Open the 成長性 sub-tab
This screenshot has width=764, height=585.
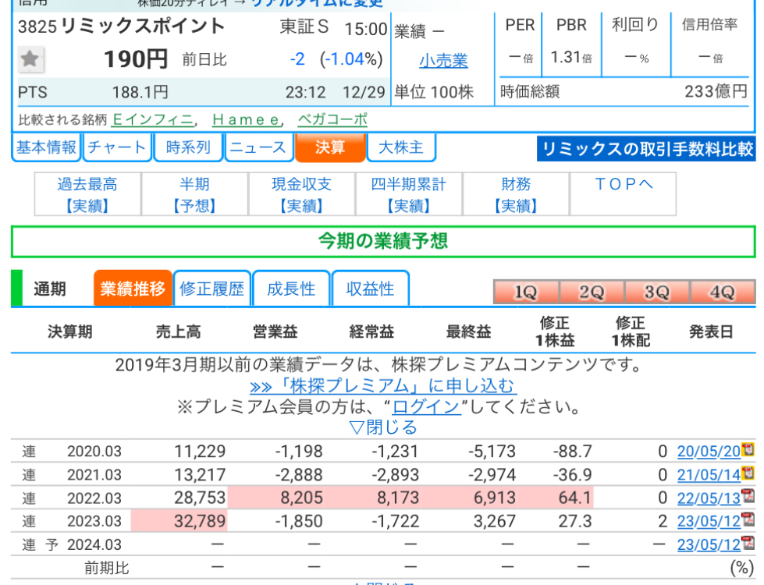pos(291,289)
